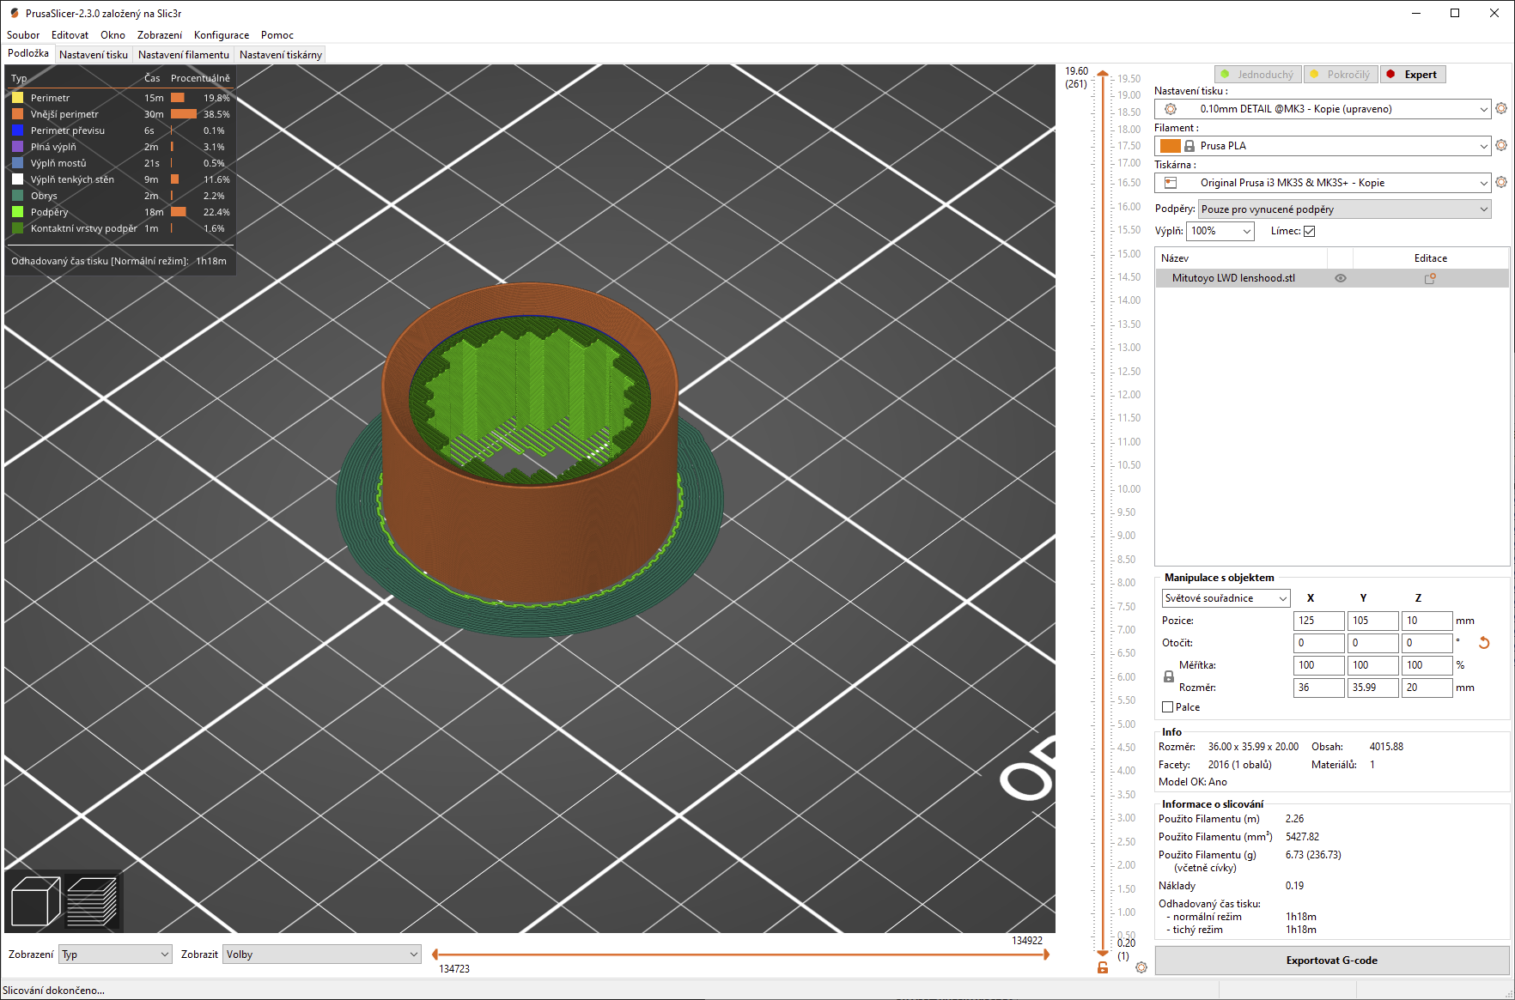Select the Expert mode button

point(1413,75)
